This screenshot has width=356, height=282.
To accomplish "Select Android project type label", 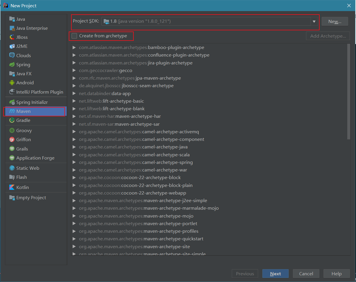I will 25,83.
